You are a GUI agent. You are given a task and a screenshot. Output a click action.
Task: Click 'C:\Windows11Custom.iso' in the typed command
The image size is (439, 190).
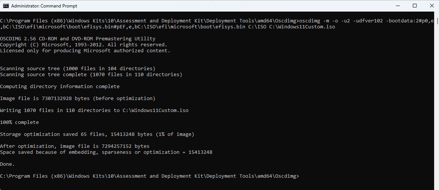click(302, 27)
